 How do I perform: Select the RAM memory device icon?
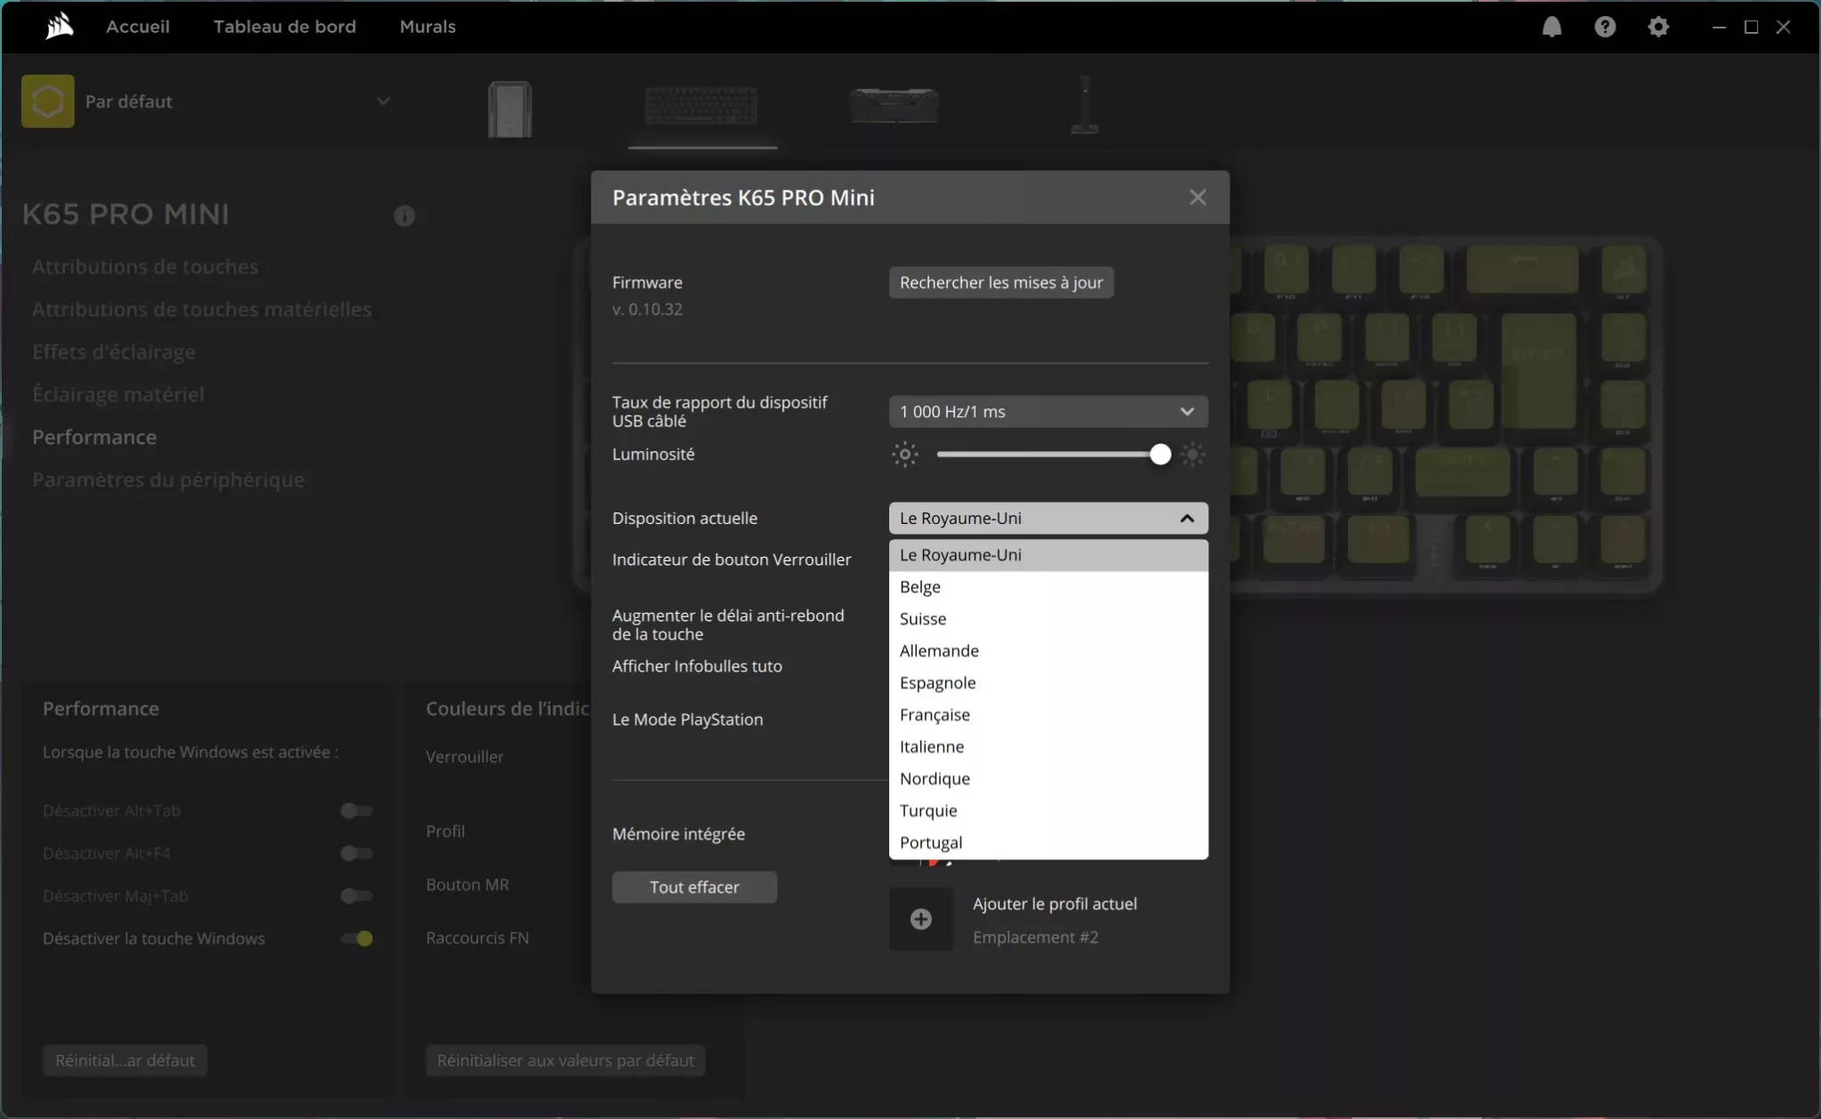pyautogui.click(x=894, y=107)
